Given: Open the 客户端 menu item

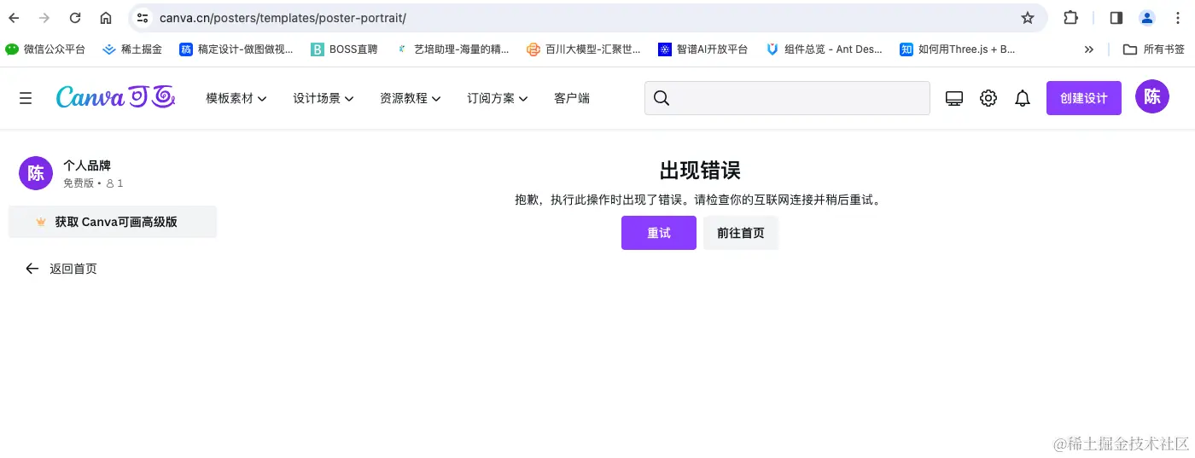Looking at the screenshot, I should click(x=572, y=98).
